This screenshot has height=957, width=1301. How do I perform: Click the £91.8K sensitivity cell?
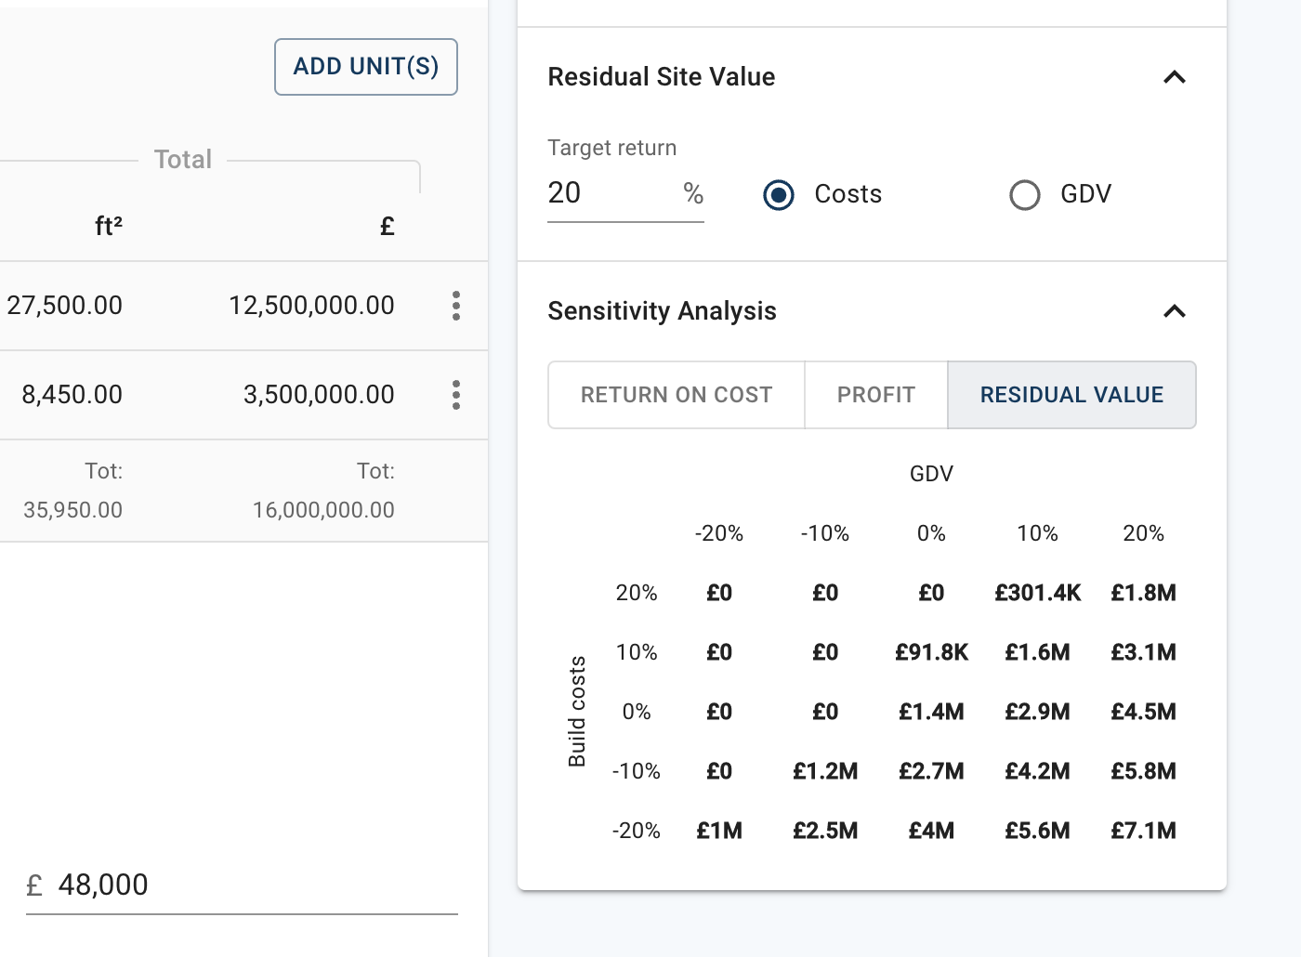tap(932, 652)
